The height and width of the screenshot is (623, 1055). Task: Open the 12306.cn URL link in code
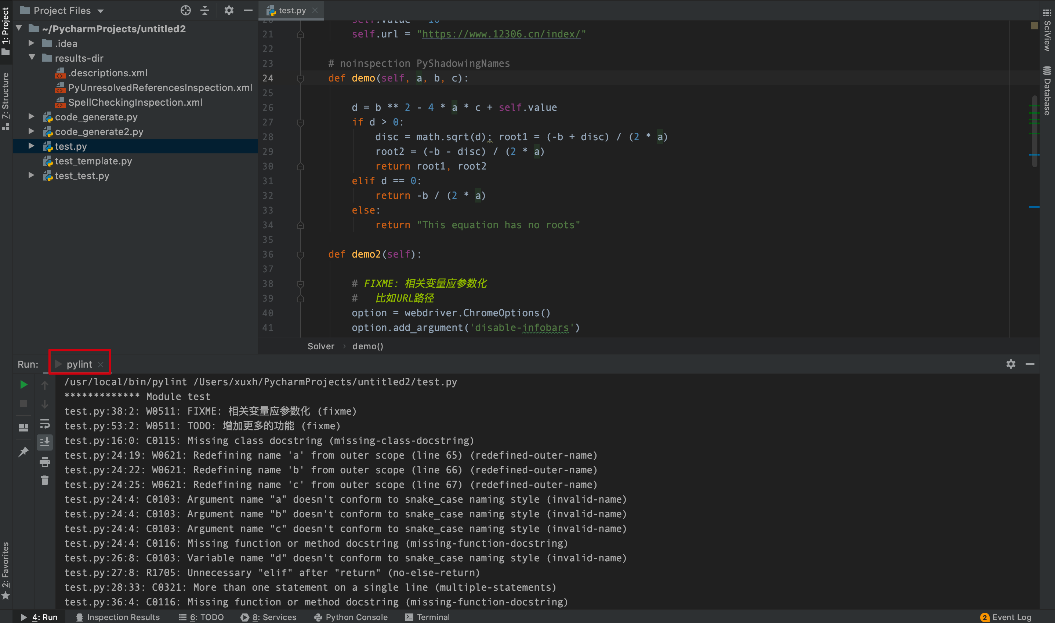tap(501, 34)
